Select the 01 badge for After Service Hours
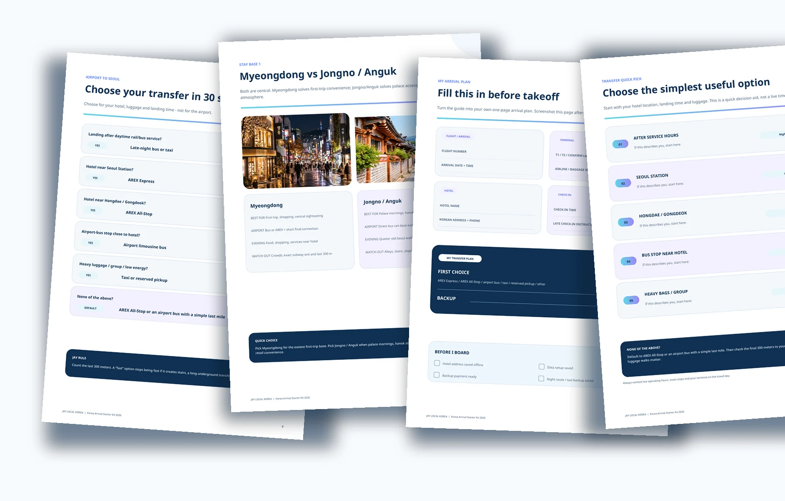 620,144
